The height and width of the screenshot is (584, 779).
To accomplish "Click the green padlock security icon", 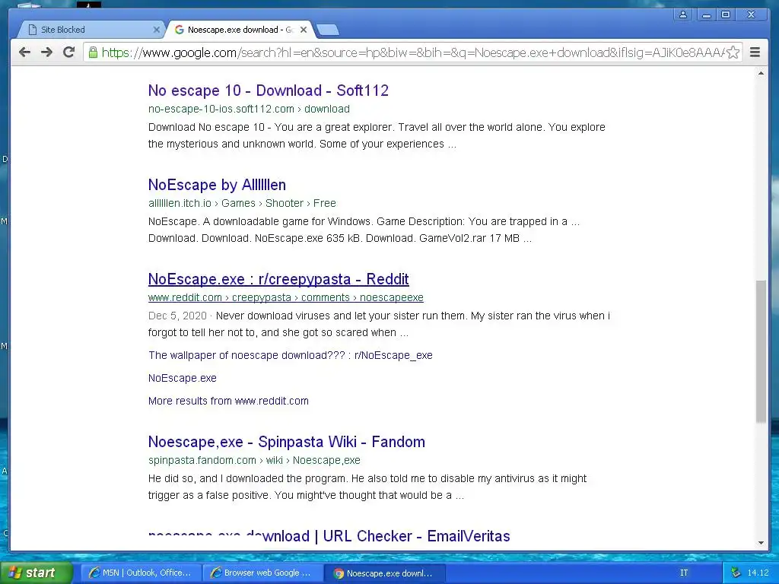I will [93, 52].
